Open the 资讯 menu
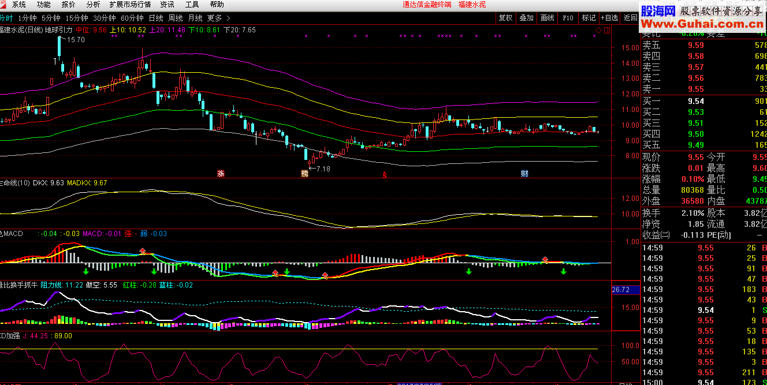Viewport: 767px width, 385px height. (167, 5)
